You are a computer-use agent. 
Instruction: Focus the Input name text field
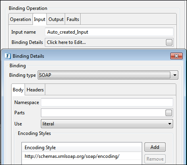[109, 32]
